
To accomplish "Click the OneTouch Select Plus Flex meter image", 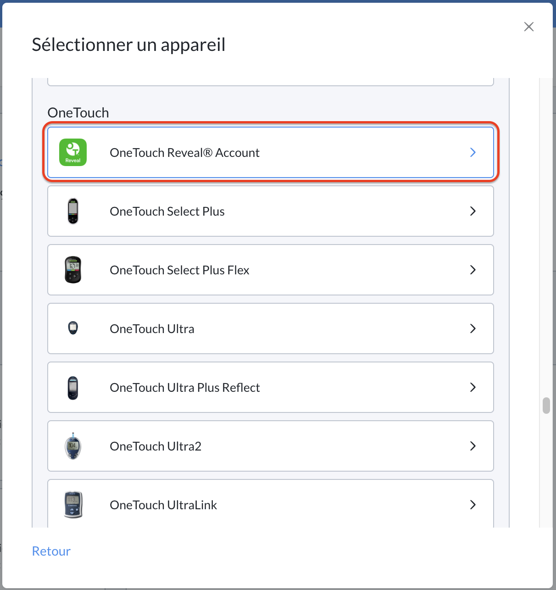I will pos(73,270).
